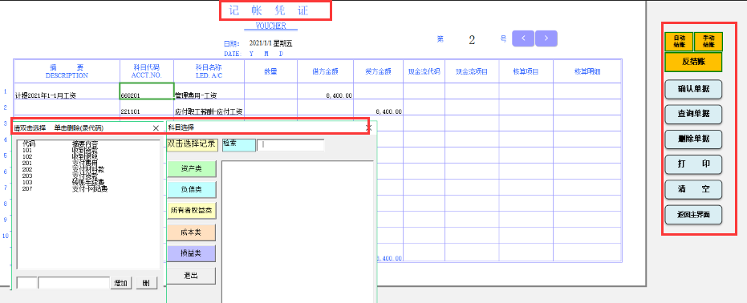This screenshot has width=747, height=303.
Task: Open 查询单据 to search vouchers
Action: click(x=693, y=114)
